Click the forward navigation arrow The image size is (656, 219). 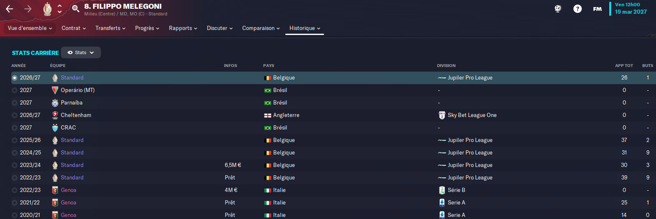pyautogui.click(x=28, y=9)
